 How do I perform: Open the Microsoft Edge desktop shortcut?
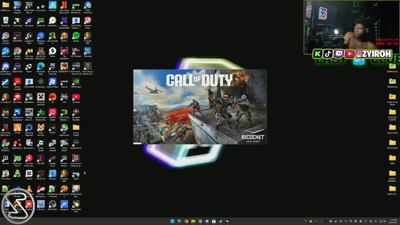point(41,68)
